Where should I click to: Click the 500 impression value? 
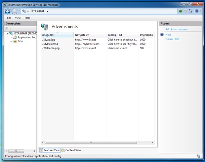click(x=142, y=48)
